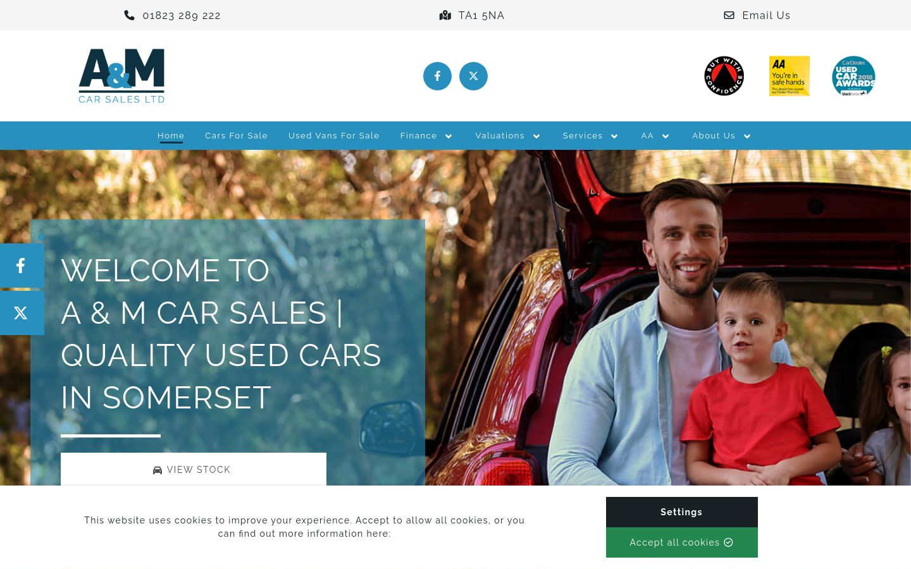Click the AA You're in safe hands badge
Viewport: 911px width, 569px height.
tap(790, 76)
